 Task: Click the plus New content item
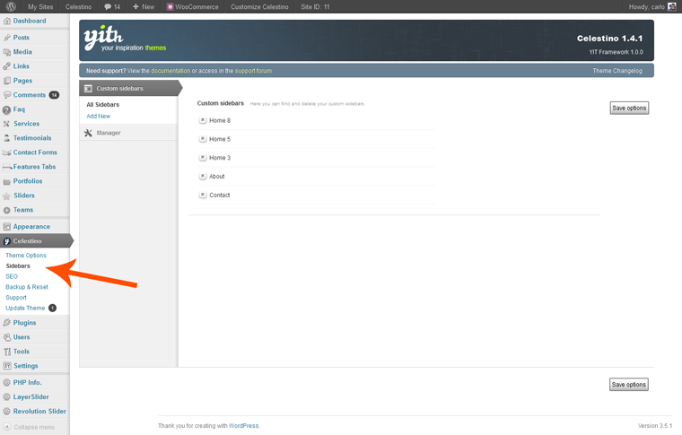144,6
